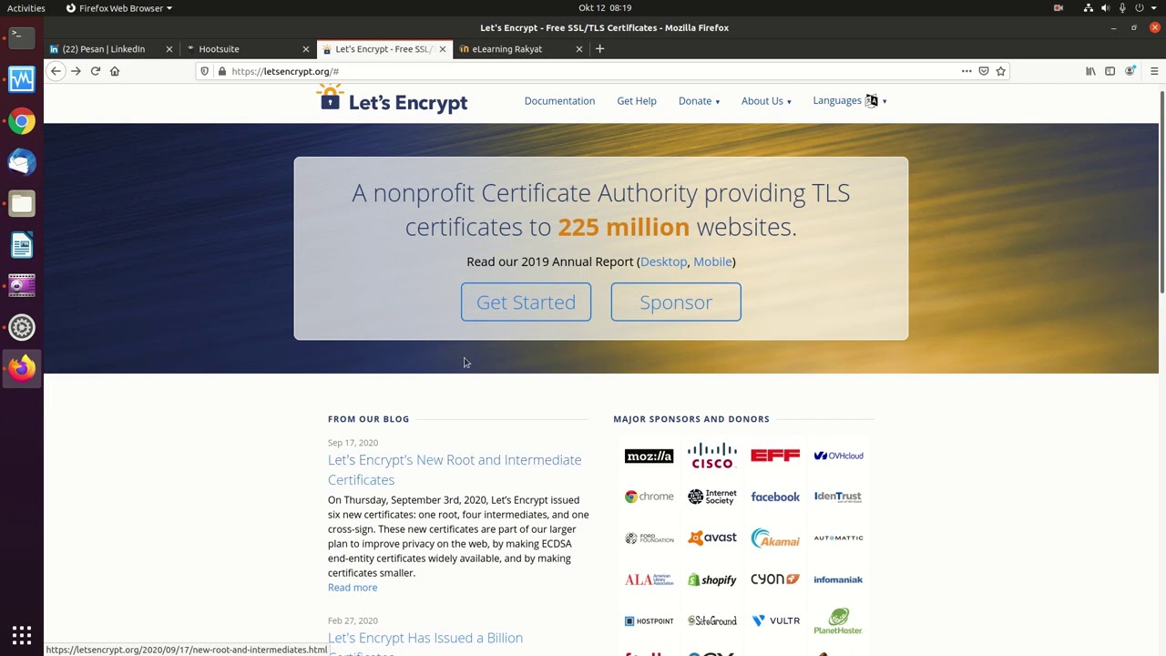This screenshot has height=656, width=1166.
Task: Close the LinkedIn tab
Action: click(169, 49)
